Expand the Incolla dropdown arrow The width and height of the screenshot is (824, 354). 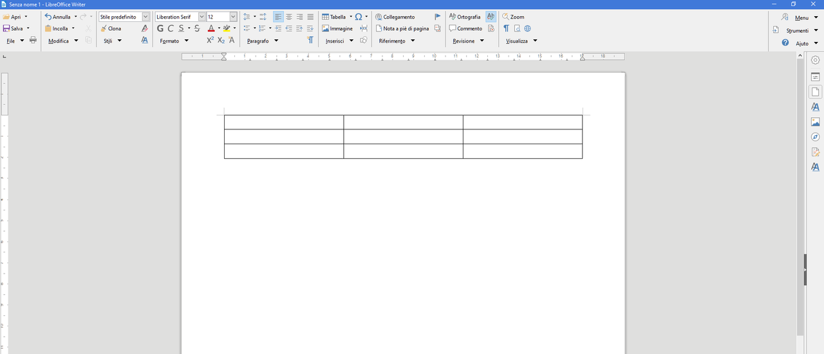(73, 28)
